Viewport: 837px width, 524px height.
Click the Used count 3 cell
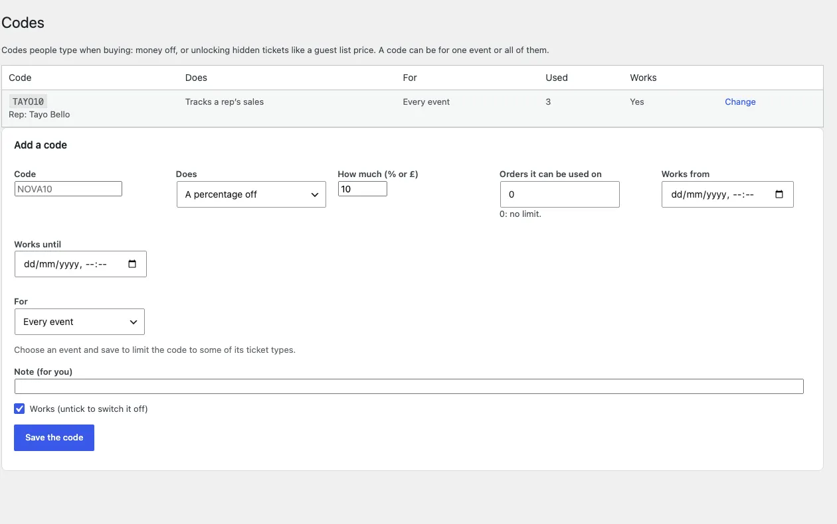(548, 101)
